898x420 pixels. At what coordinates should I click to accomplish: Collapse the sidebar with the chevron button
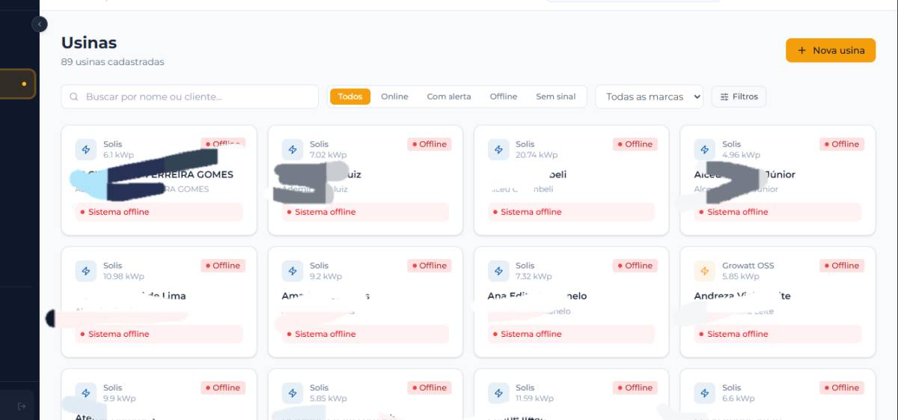click(x=40, y=24)
